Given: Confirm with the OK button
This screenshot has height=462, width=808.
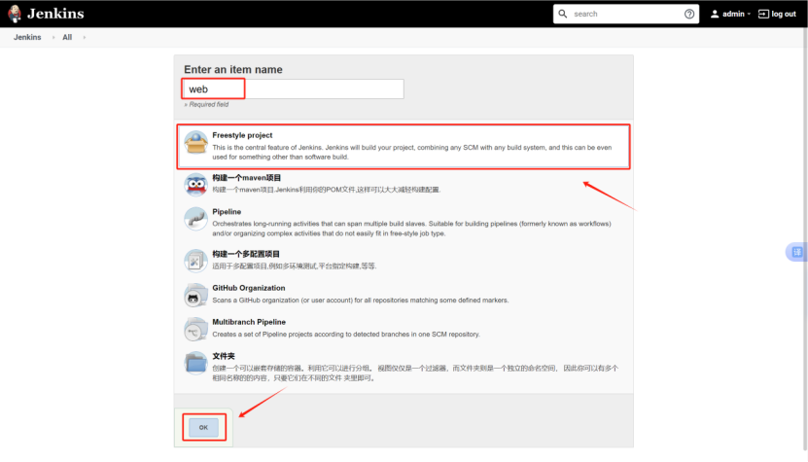Looking at the screenshot, I should click(203, 427).
